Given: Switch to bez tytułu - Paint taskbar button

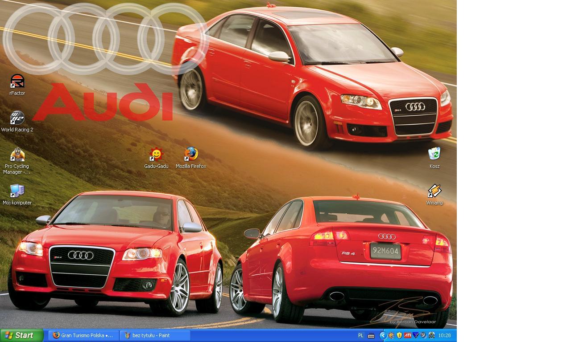Looking at the screenshot, I should (x=155, y=335).
